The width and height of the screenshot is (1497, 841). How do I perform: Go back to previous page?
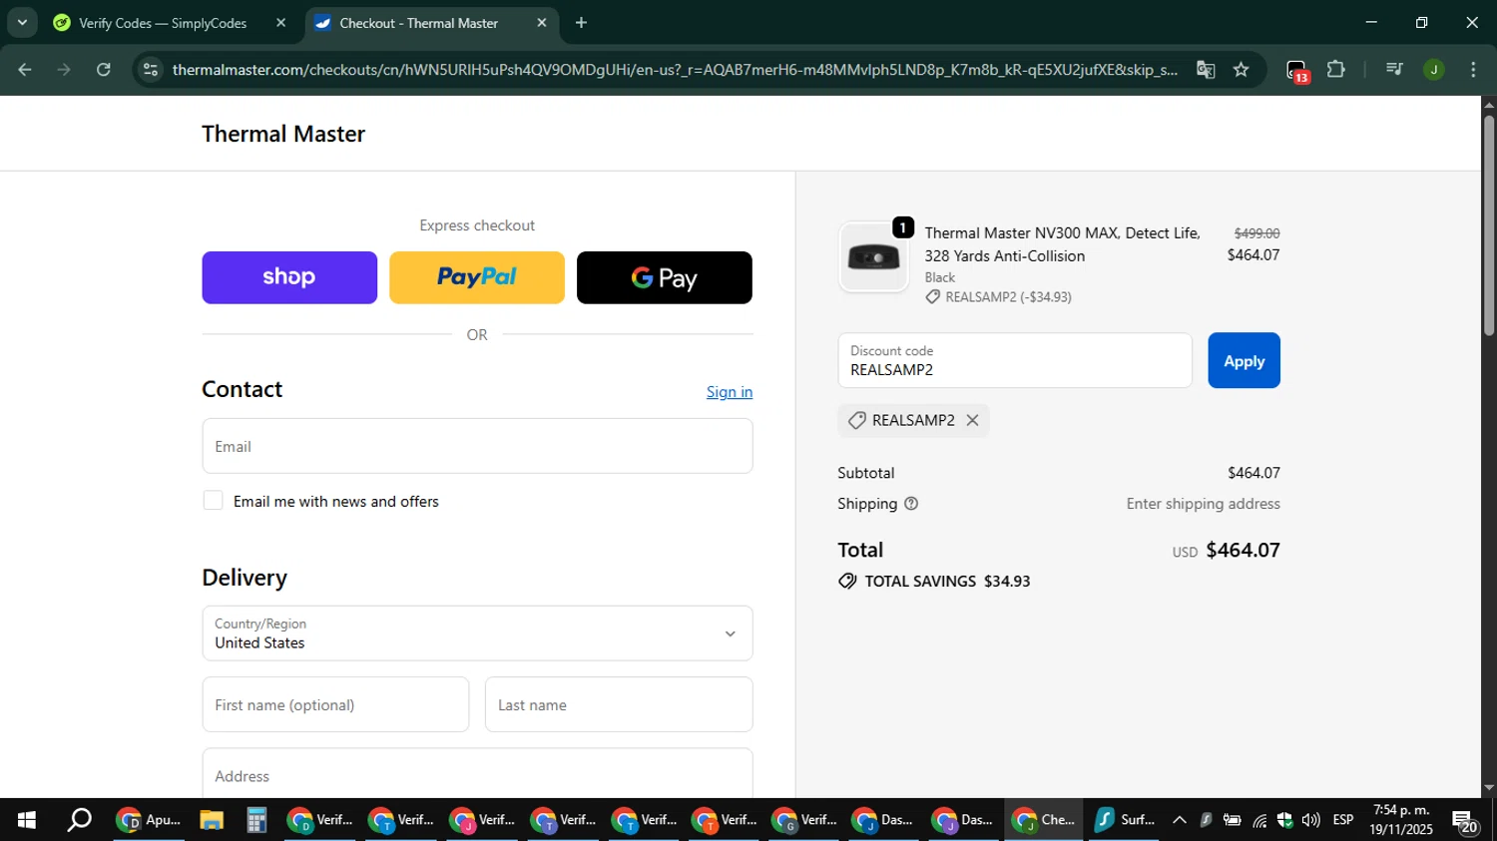tap(25, 70)
